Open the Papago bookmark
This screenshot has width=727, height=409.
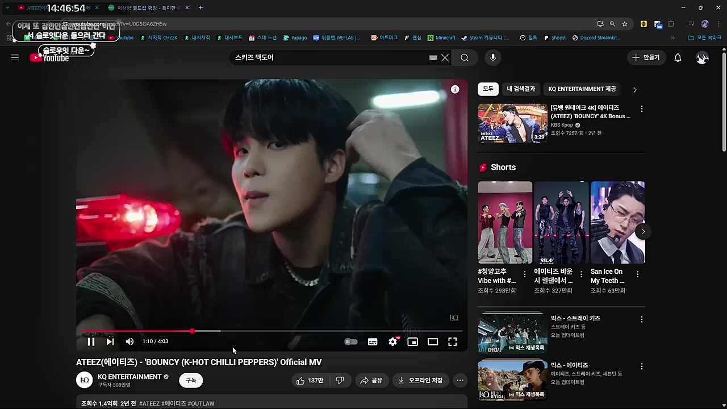[295, 38]
